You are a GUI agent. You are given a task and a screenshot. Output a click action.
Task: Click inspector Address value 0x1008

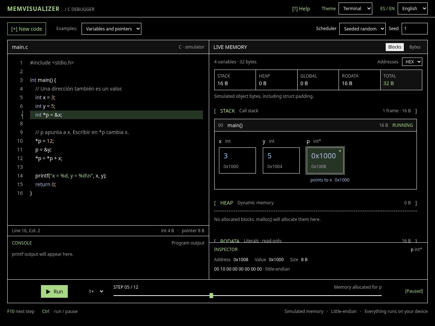point(241,259)
